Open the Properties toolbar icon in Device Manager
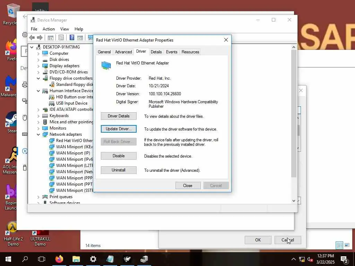This screenshot has width=355, height=266. point(61,37)
